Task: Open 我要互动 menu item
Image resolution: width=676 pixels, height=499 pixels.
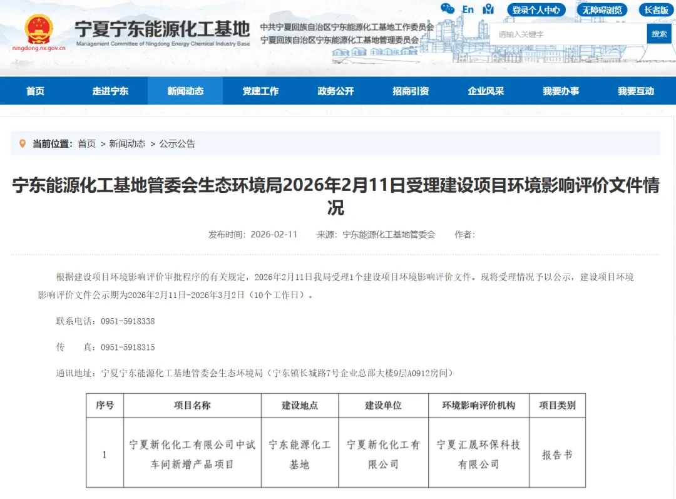Action: 636,91
